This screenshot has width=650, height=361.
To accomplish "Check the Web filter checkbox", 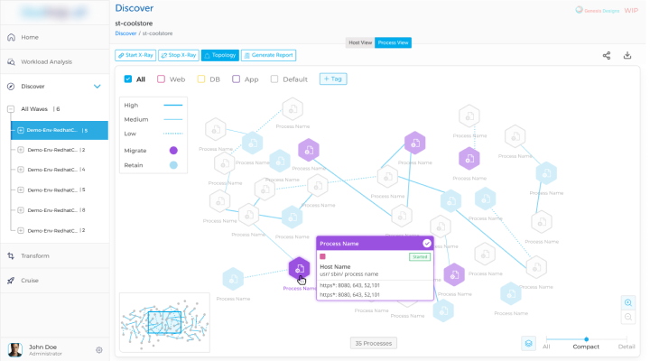I will tap(161, 79).
